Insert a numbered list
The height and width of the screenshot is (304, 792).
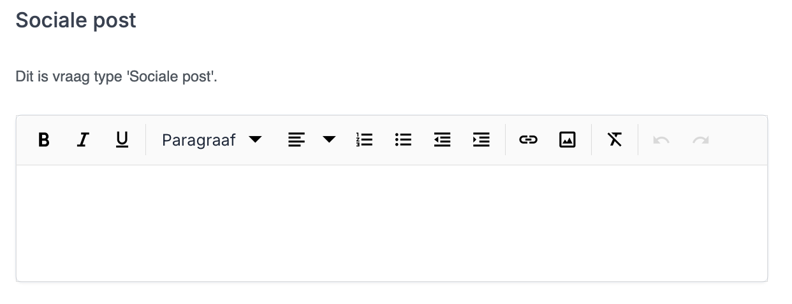point(364,140)
